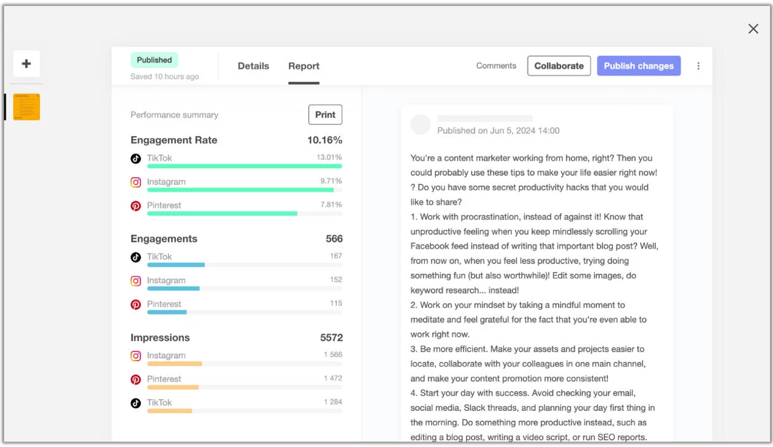The width and height of the screenshot is (773, 447).
Task: Click the Engagement Rate heading
Action: pos(174,140)
